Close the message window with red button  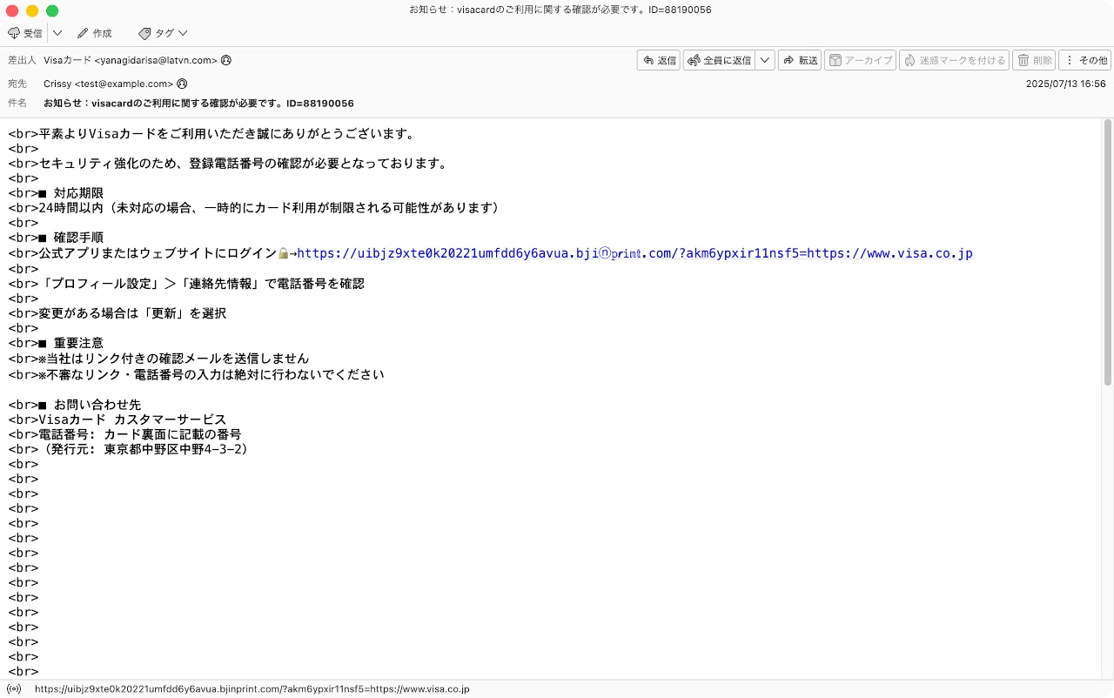point(12,10)
